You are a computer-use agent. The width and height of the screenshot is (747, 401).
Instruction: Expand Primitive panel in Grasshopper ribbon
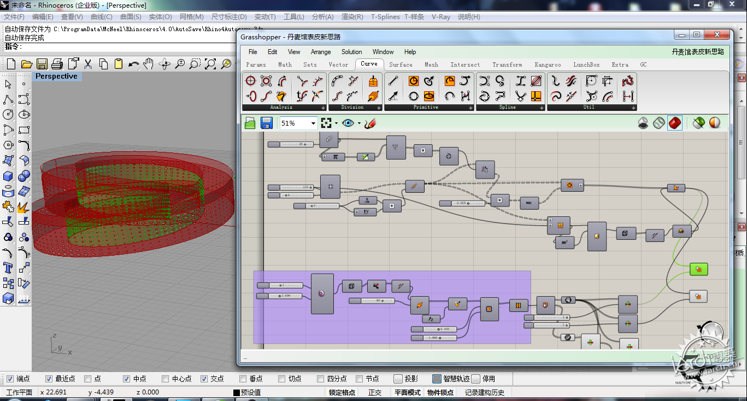tap(470, 108)
